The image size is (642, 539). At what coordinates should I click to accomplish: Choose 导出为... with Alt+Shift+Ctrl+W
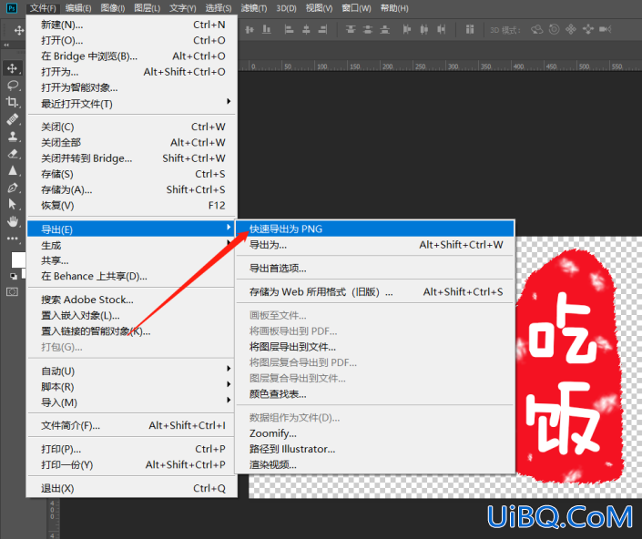[x=375, y=245]
